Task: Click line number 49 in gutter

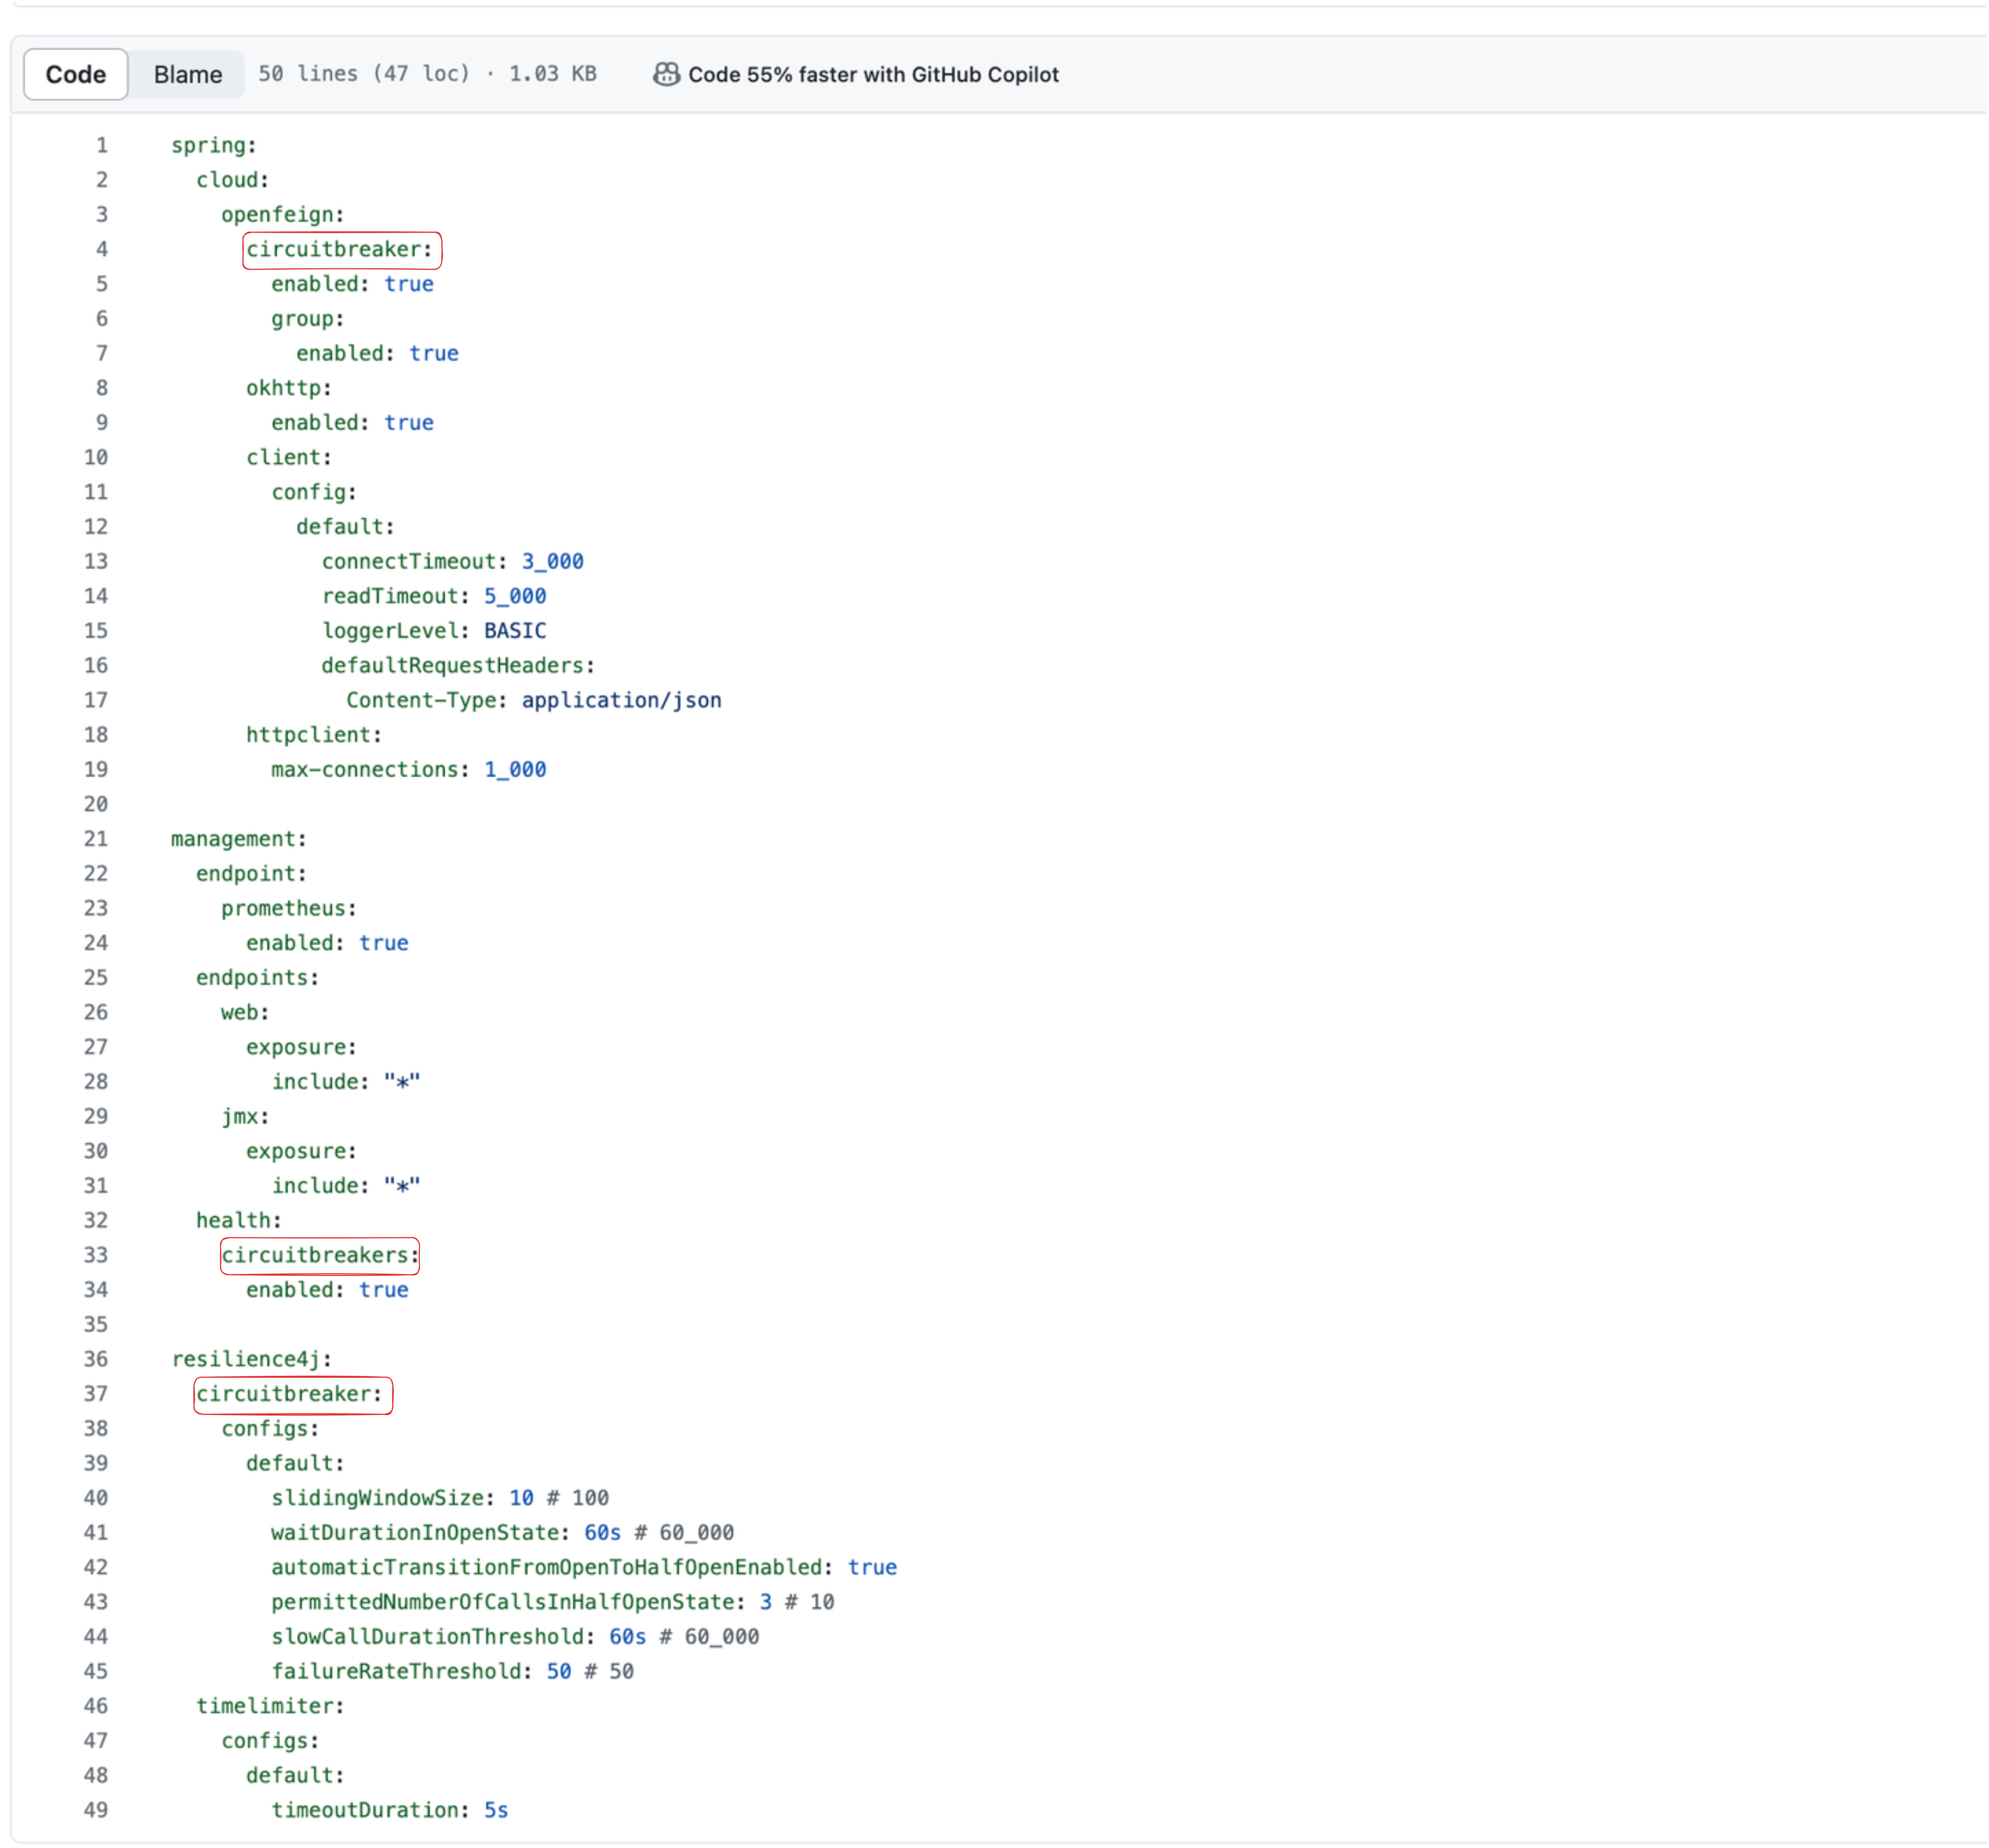Action: click(96, 1810)
